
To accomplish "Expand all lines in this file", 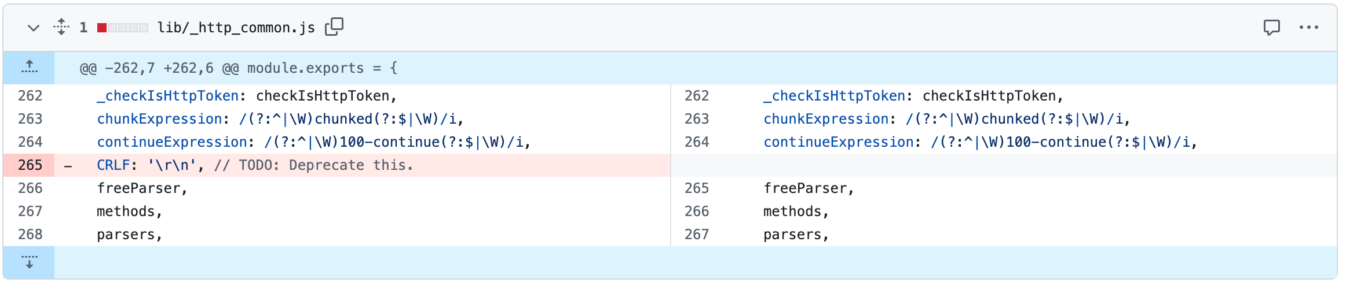I will (x=61, y=27).
